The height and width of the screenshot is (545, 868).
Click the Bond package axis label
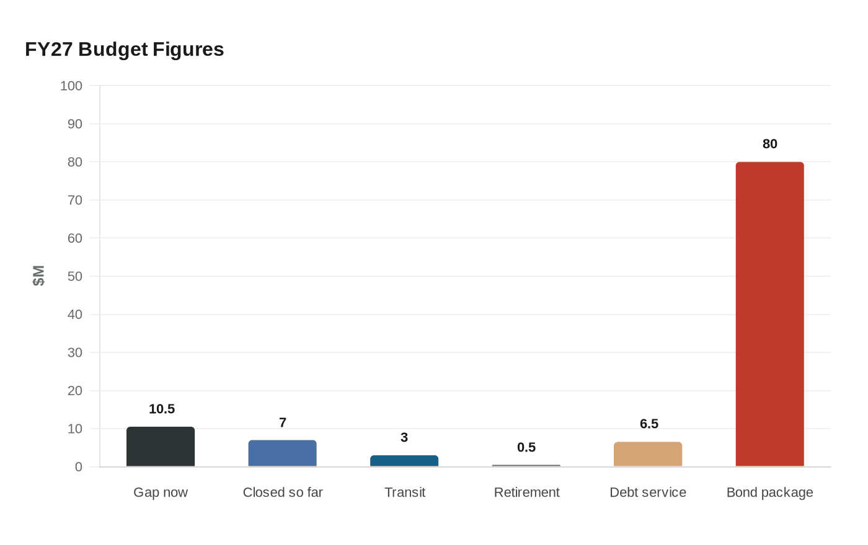click(769, 492)
